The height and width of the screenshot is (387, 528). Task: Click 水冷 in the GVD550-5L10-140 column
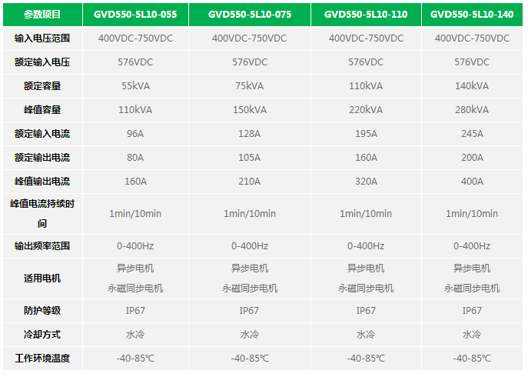pyautogui.click(x=472, y=335)
